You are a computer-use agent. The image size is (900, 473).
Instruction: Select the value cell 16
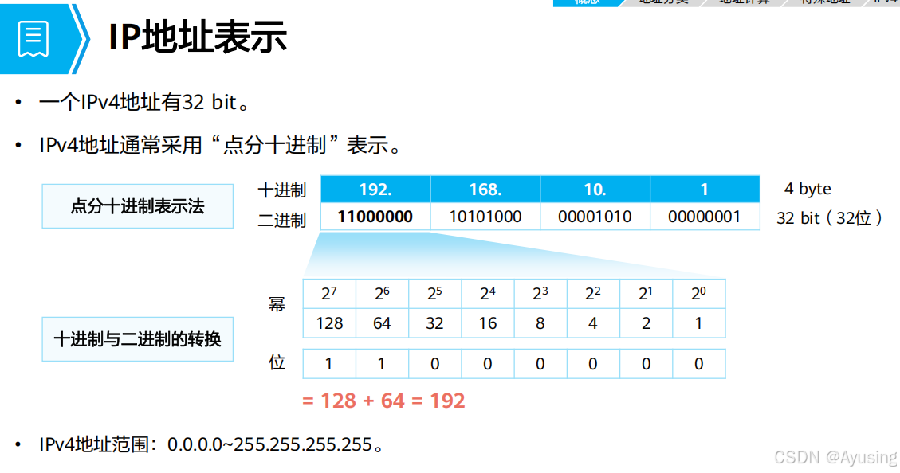click(x=488, y=323)
